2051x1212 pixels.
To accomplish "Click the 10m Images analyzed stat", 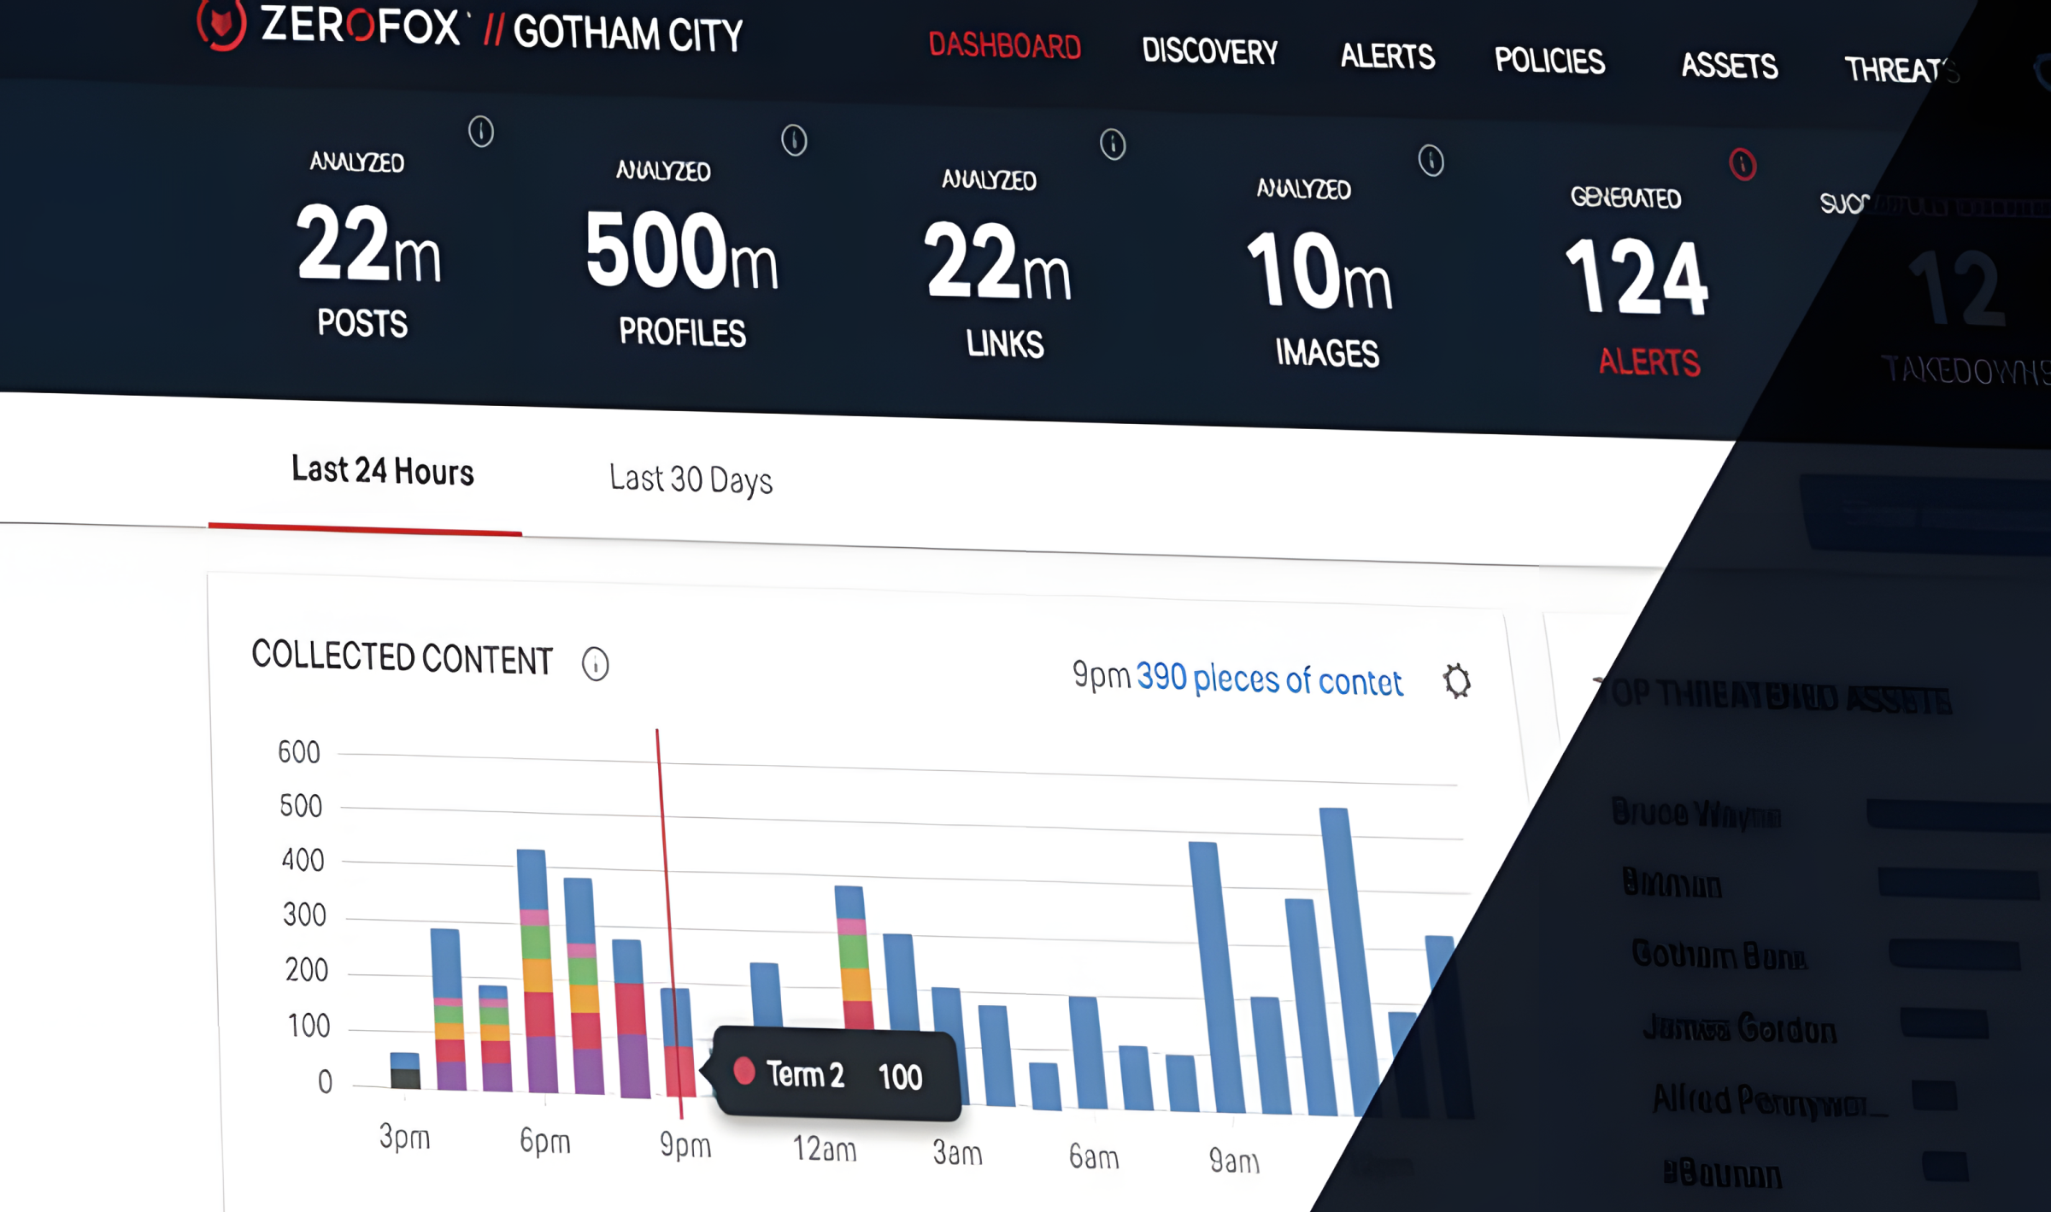I will [1319, 274].
